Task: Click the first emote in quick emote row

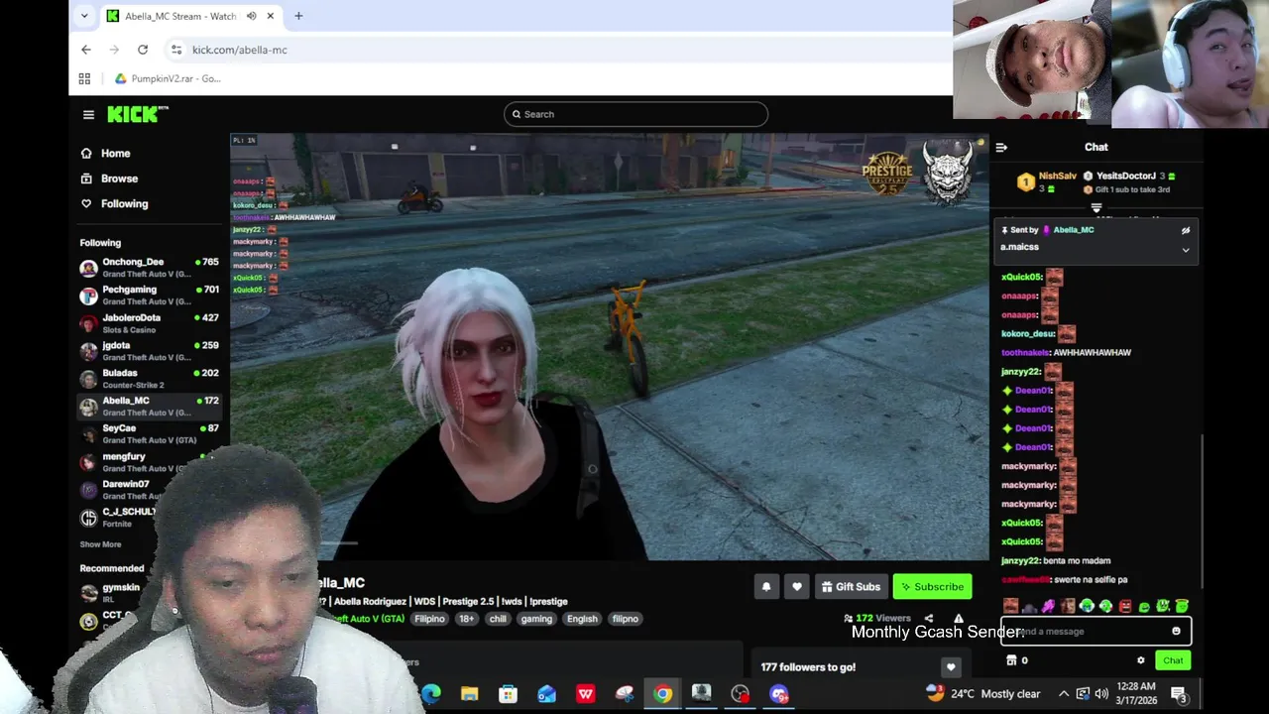Action: coord(1010,606)
